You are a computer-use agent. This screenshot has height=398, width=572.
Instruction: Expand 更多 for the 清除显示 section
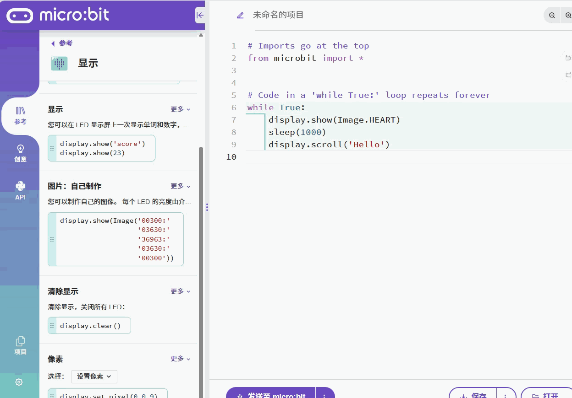(x=181, y=291)
